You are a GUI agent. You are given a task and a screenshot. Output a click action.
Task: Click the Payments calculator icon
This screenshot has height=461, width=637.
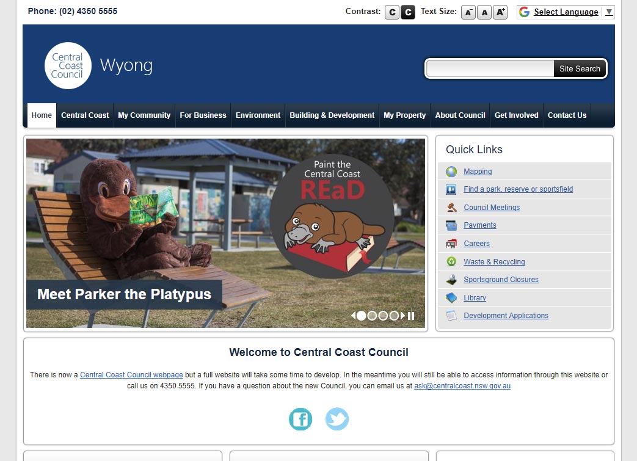coord(451,225)
